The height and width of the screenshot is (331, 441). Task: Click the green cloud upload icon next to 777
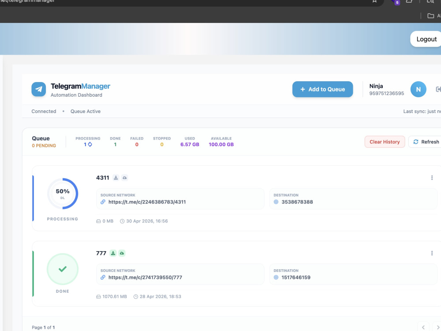pyautogui.click(x=122, y=253)
